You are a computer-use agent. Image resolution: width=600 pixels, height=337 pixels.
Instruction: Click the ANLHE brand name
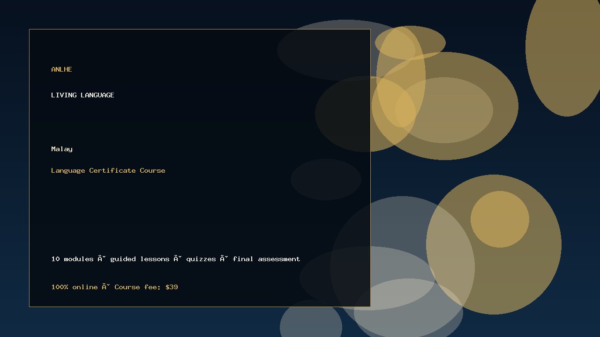pyautogui.click(x=61, y=69)
